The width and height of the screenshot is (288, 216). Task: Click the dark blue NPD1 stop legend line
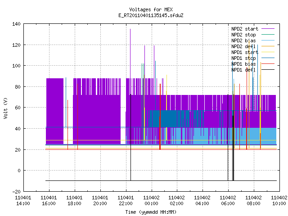268,58
